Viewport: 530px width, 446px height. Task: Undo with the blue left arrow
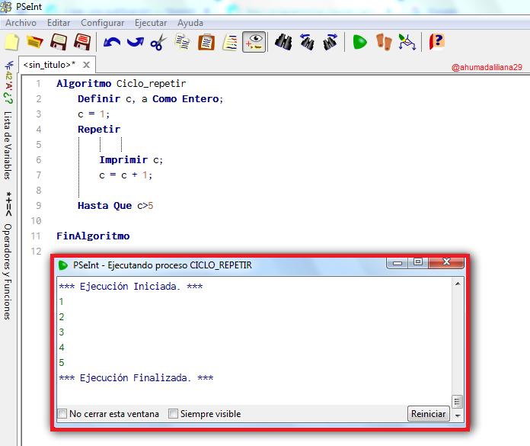point(112,43)
